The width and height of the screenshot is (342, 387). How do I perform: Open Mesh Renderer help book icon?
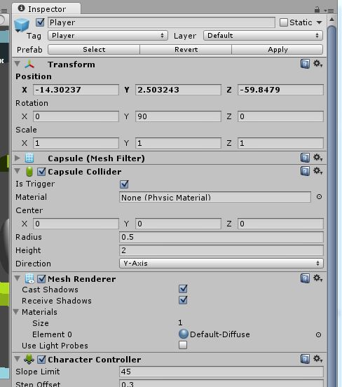(305, 278)
